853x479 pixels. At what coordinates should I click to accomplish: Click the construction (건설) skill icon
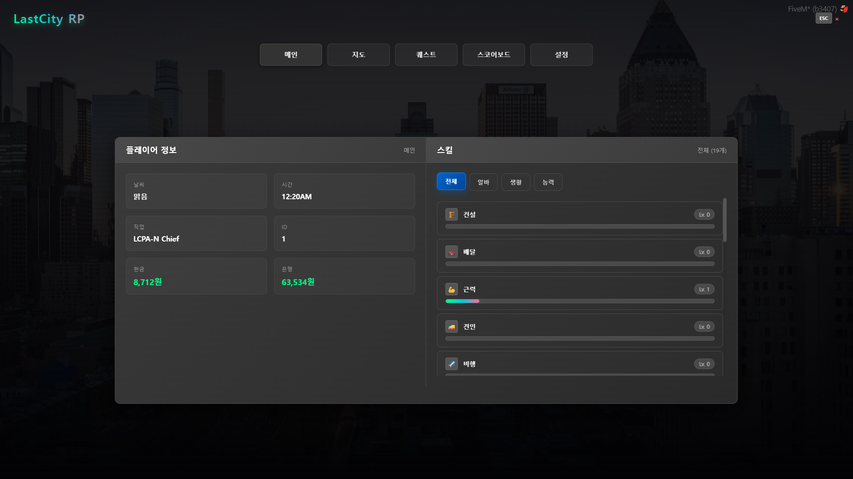tap(451, 215)
